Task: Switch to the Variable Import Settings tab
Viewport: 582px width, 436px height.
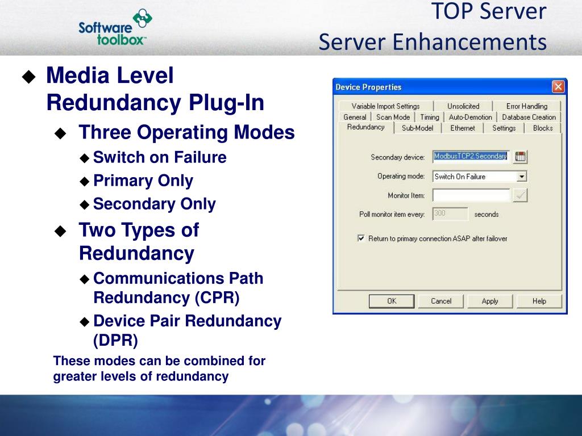Action: [x=386, y=106]
